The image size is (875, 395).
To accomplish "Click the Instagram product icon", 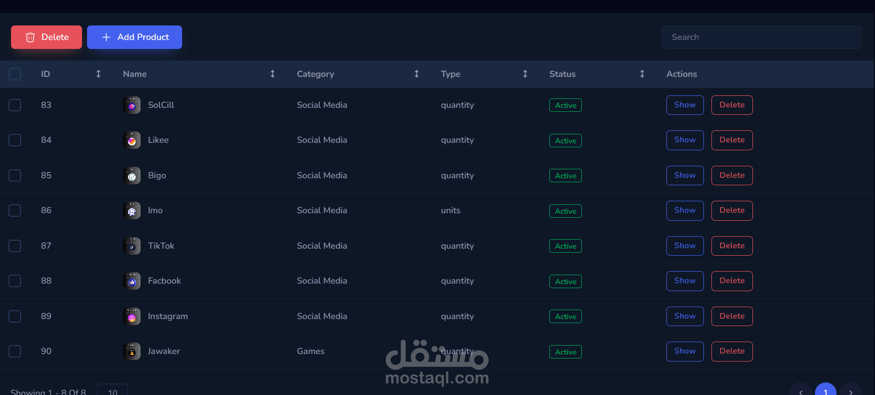I will click(x=132, y=317).
